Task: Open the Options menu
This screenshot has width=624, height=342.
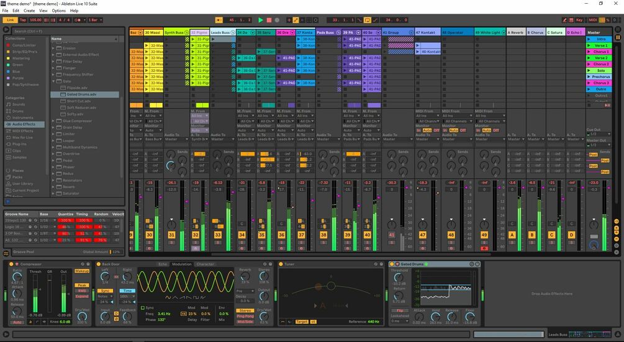Action: pos(59,11)
